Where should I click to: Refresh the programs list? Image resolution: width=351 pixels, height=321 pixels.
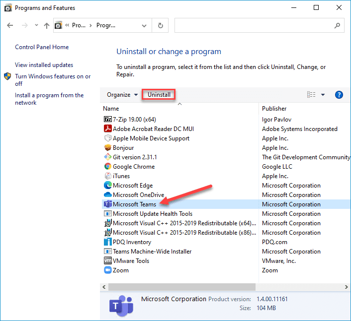pos(160,25)
